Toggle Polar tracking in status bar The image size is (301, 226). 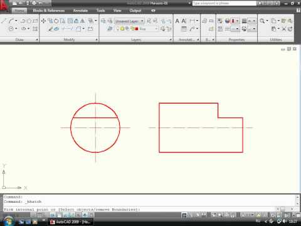point(53,215)
